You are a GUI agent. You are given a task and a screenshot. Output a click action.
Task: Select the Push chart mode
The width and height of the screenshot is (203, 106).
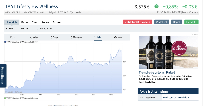(x=13, y=37)
